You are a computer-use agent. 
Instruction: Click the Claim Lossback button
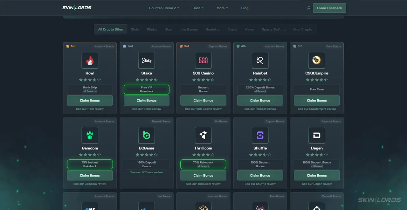point(329,8)
